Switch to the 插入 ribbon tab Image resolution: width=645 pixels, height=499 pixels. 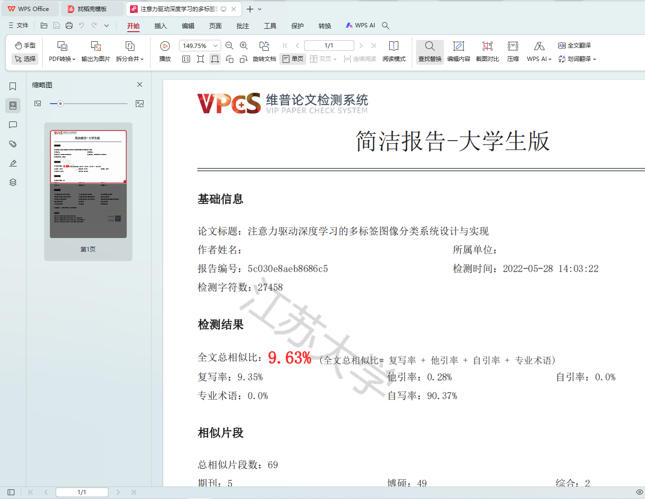pos(161,26)
